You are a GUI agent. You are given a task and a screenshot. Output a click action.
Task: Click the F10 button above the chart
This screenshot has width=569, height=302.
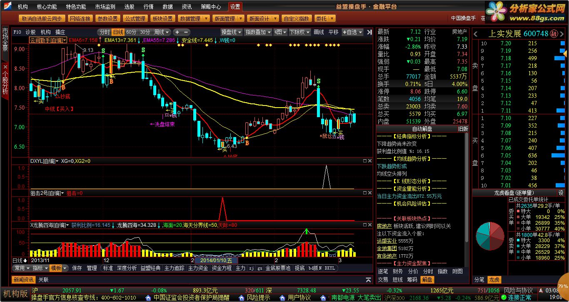tap(17, 32)
